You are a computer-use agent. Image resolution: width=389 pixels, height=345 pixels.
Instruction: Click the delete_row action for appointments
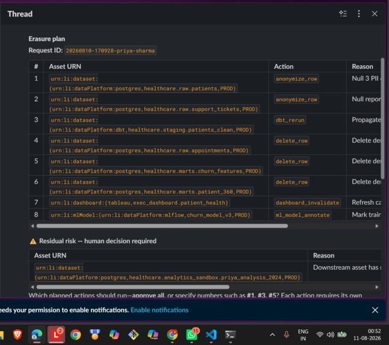pyautogui.click(x=291, y=141)
